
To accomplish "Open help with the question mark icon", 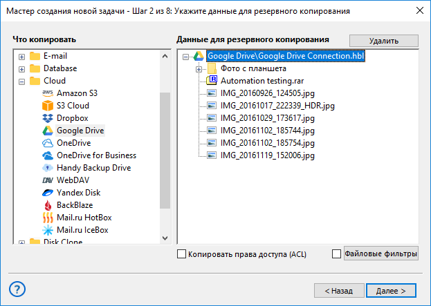I will pos(17,289).
